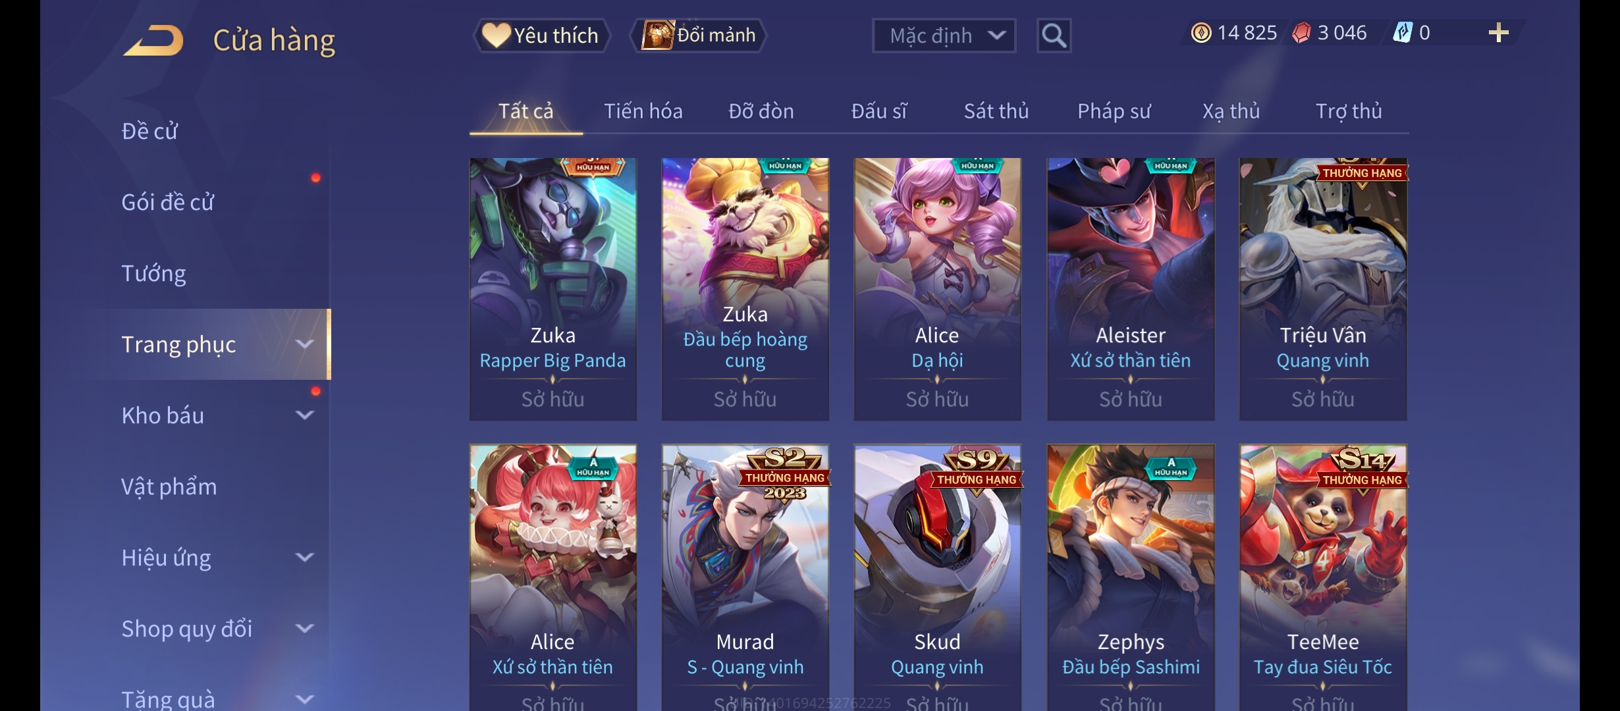Screen dimensions: 1620x711
Task: Open Zuka Rapper Big Panda skin card
Action: 553,289
